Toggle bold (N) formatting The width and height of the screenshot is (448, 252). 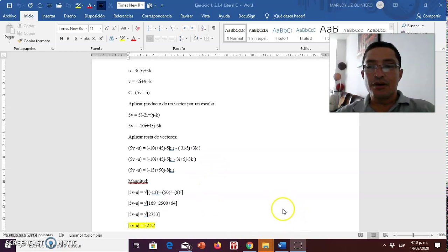coord(61,38)
